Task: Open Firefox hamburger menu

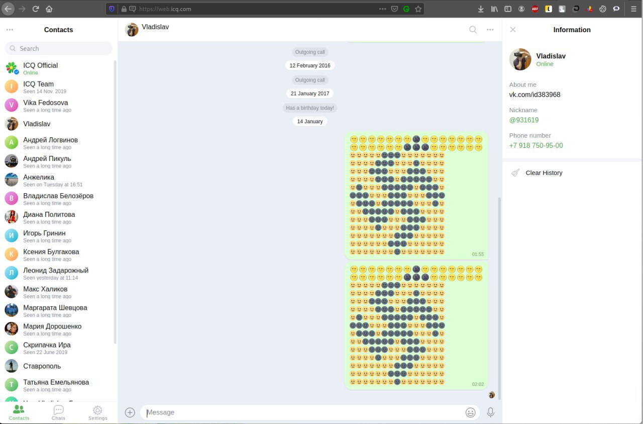Action: click(x=633, y=9)
